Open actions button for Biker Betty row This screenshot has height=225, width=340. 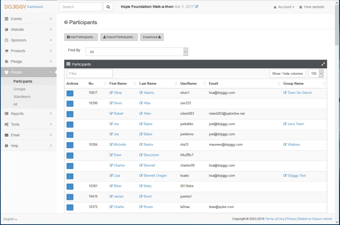[x=70, y=187]
